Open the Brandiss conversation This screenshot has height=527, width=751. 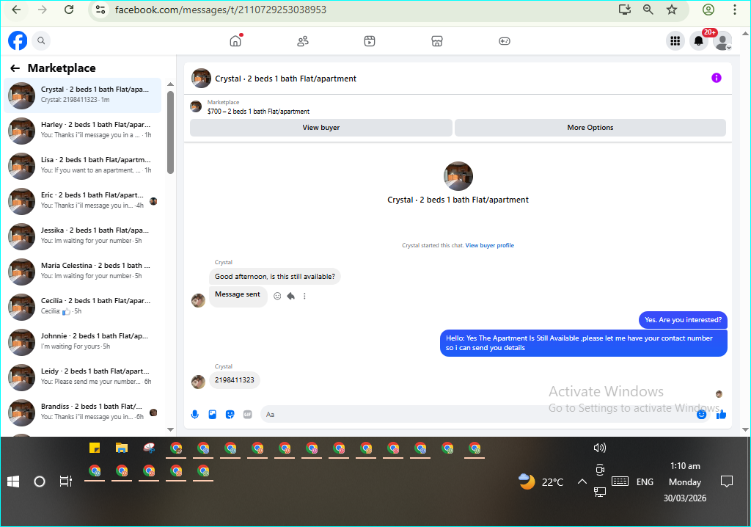point(83,412)
